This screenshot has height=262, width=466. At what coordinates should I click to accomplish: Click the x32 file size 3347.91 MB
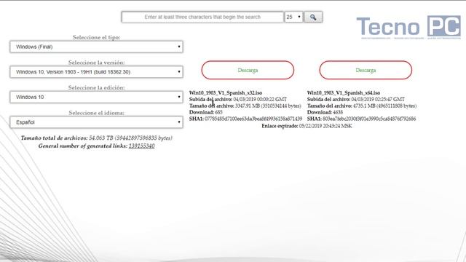coord(268,106)
